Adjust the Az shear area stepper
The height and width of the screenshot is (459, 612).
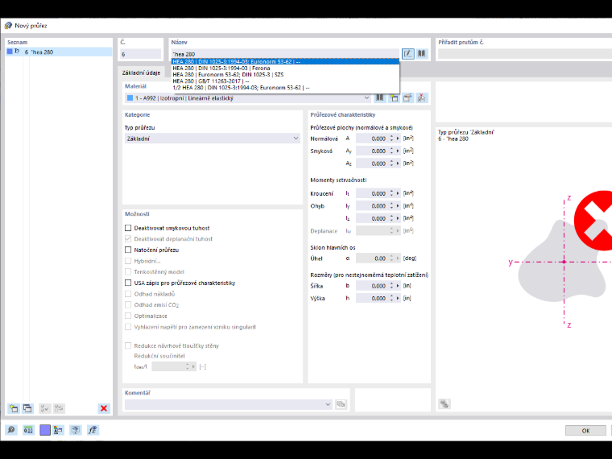[391, 163]
